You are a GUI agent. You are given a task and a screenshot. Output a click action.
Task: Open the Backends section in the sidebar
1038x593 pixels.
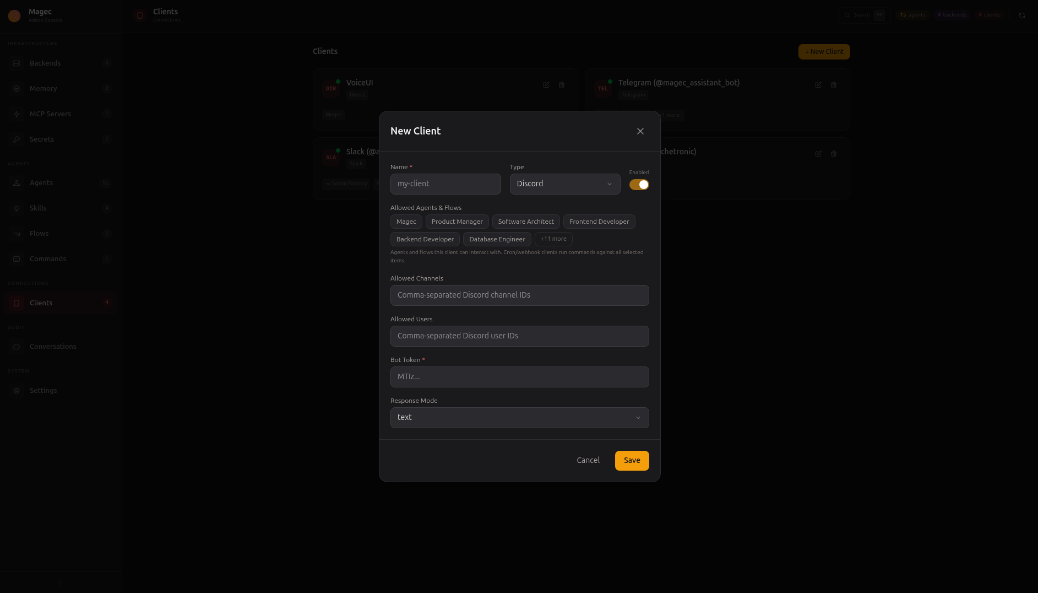tap(16, 63)
